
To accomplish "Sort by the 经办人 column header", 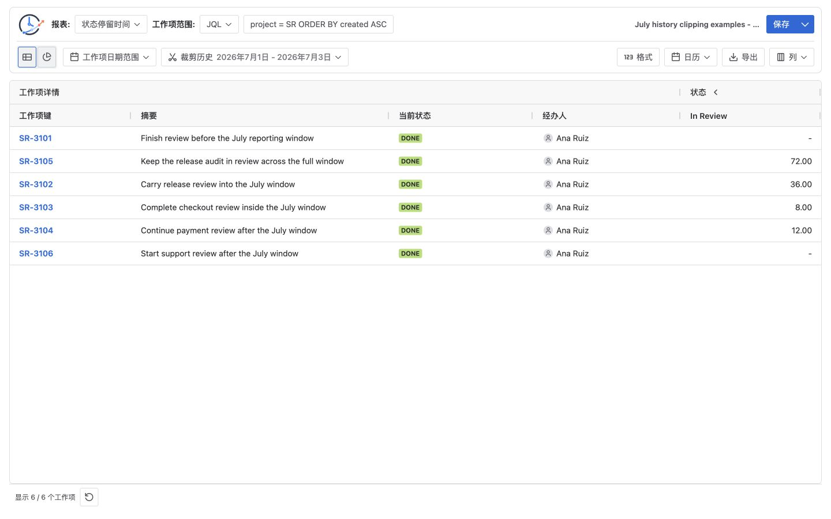I will click(x=555, y=116).
